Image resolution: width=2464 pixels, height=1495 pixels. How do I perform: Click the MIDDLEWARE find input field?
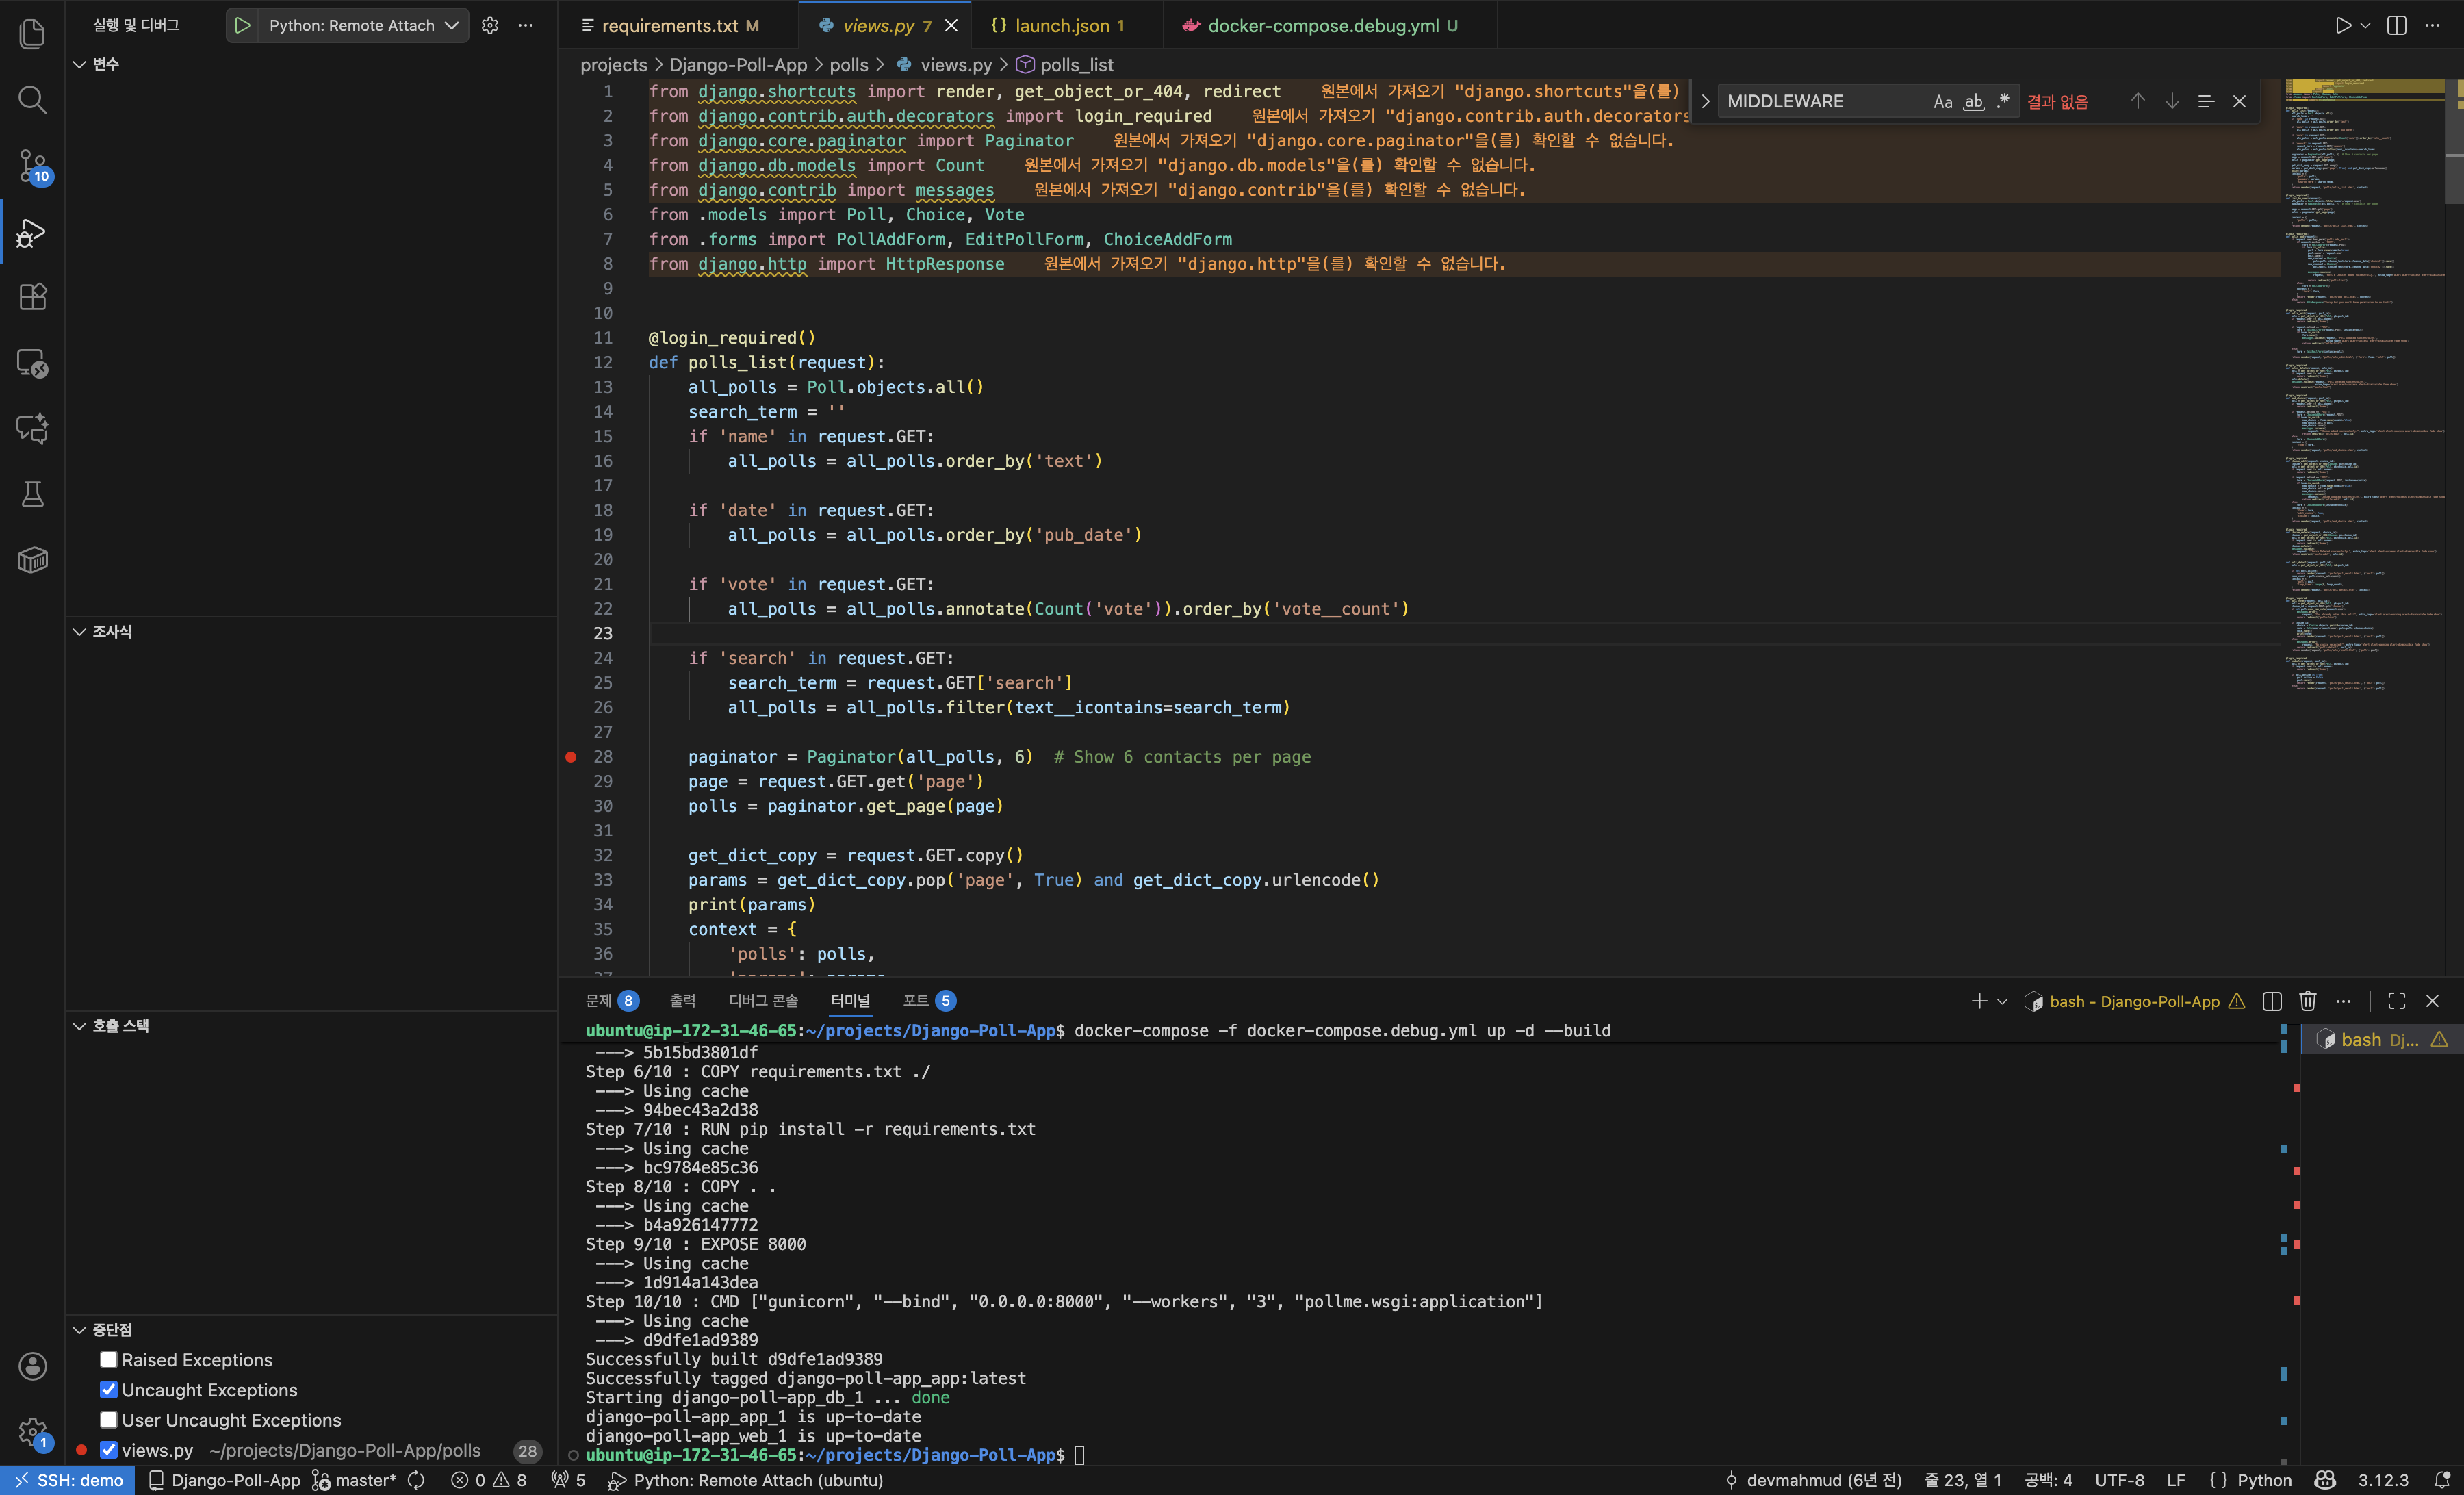(1820, 101)
